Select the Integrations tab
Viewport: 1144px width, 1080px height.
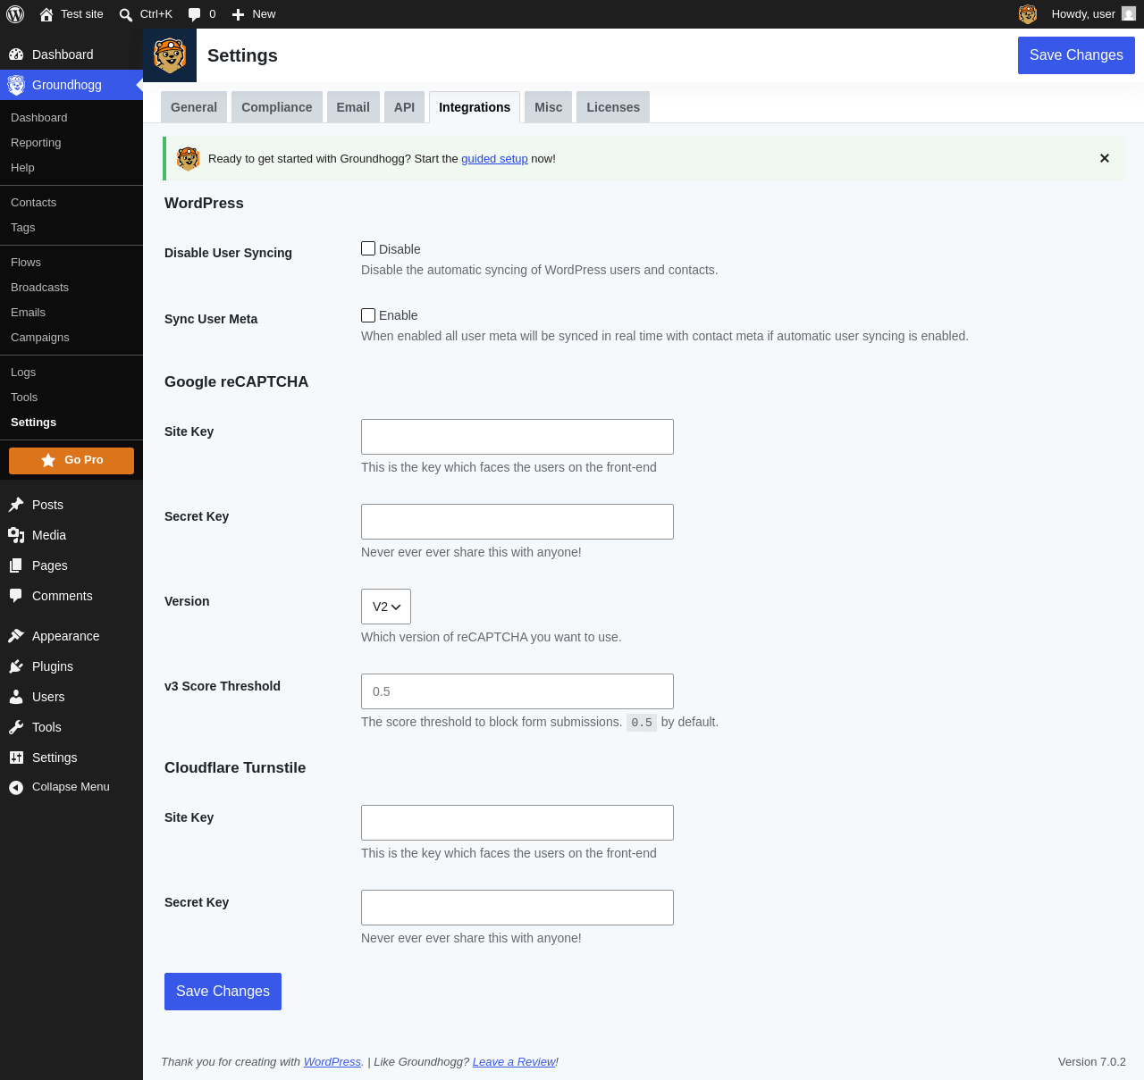tap(475, 107)
